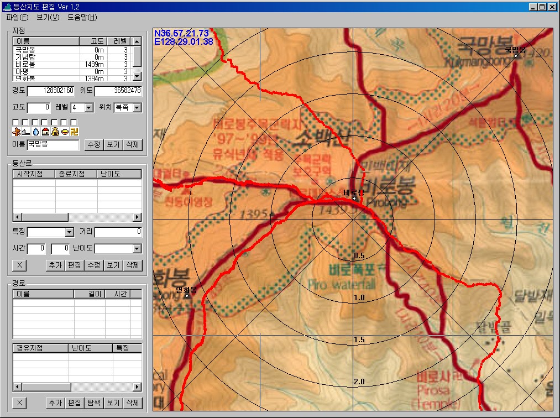Toggle checkbox above the signpost icon

pos(15,123)
